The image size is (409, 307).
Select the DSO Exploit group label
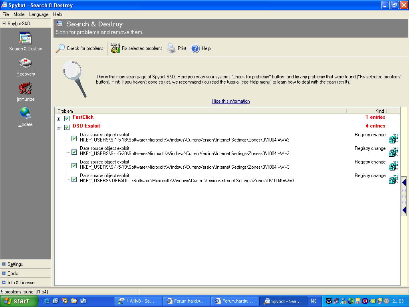(x=86, y=126)
